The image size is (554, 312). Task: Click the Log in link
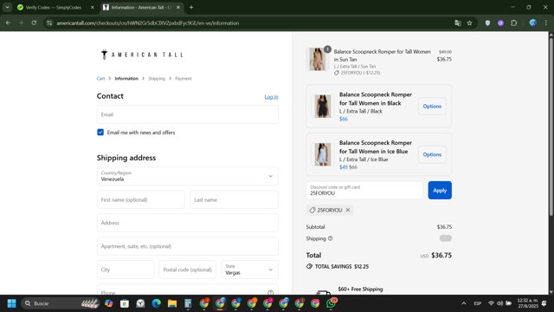271,96
